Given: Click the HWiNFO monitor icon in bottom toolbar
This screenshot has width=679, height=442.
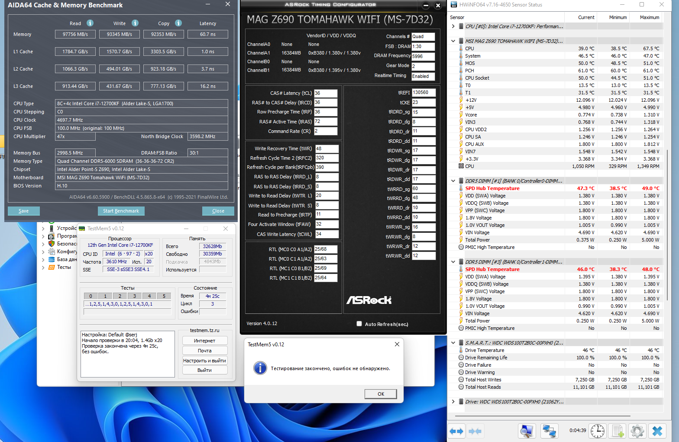Looking at the screenshot, I should coord(527,431).
